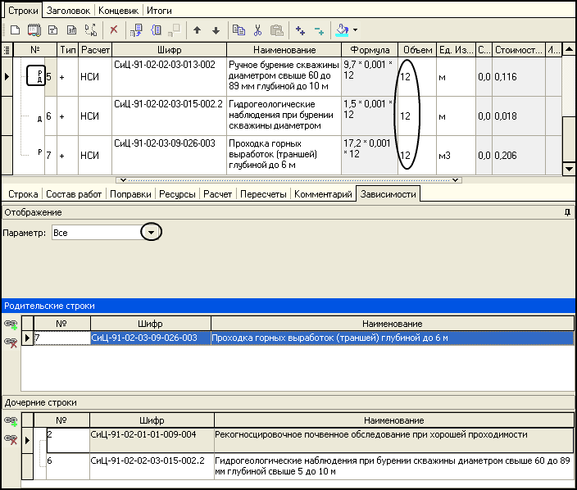
Task: Open the Комментарий tab
Action: tap(323, 194)
